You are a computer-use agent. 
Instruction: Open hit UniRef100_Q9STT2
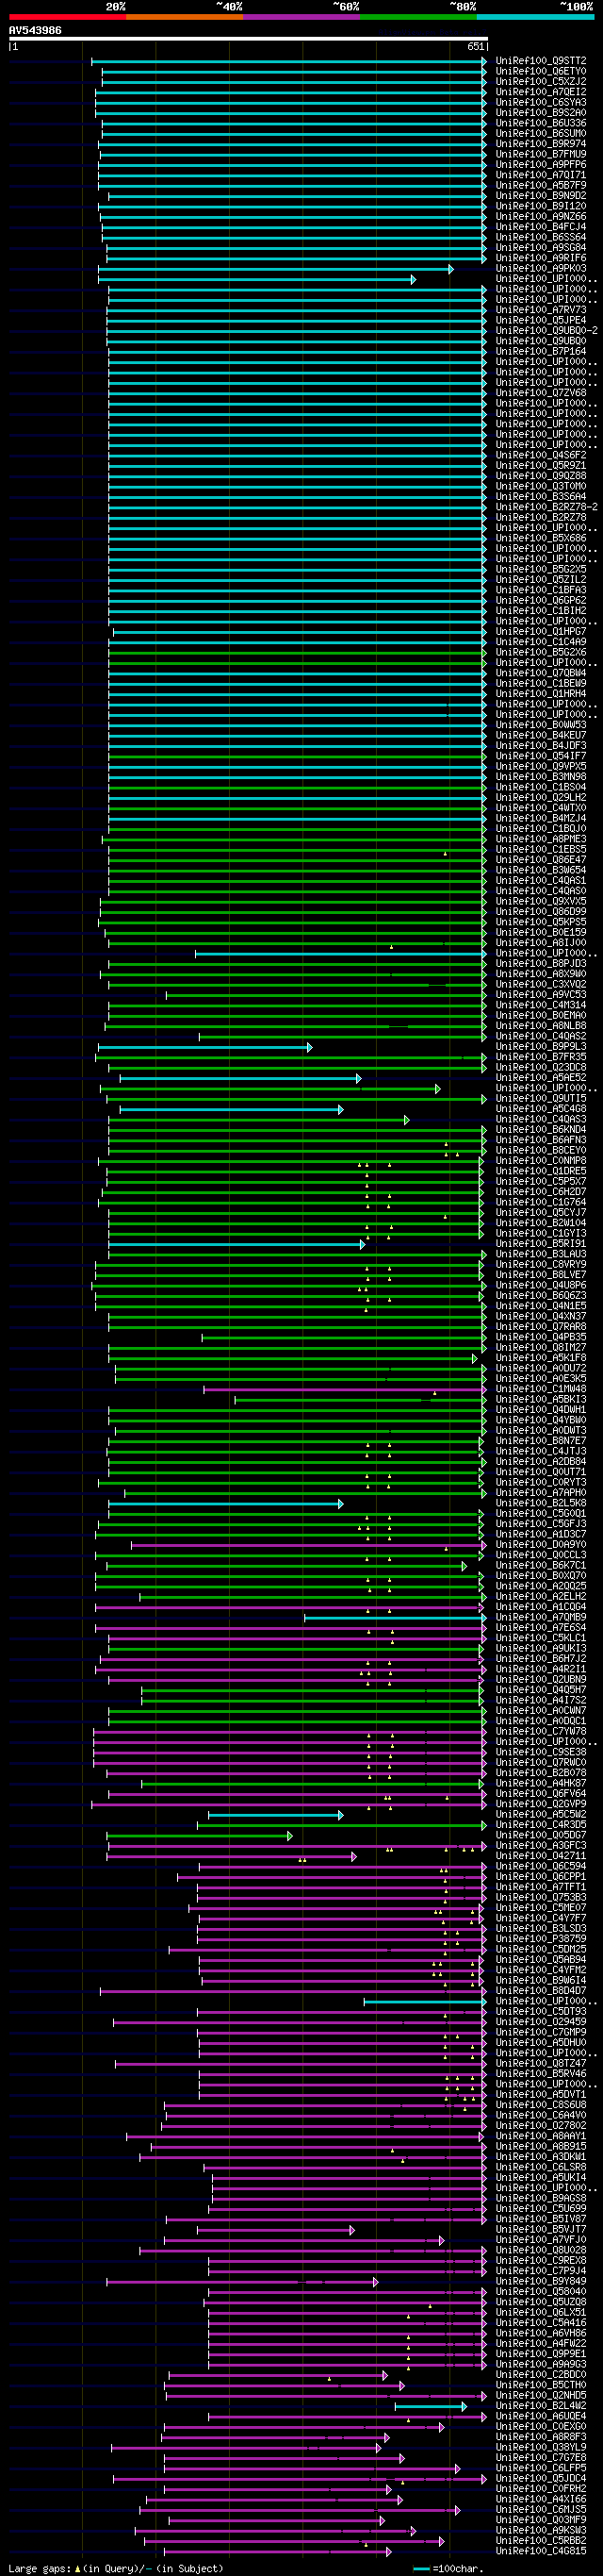[540, 61]
